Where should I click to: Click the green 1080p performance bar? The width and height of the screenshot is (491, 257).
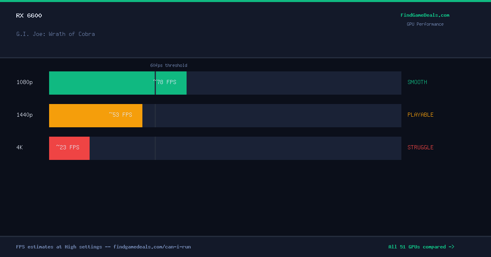point(118,83)
